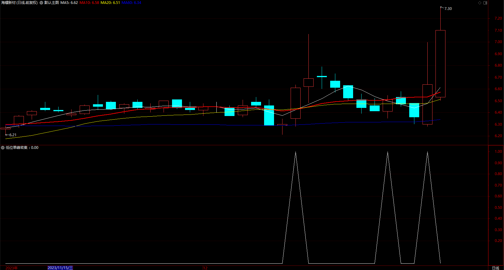The width and height of the screenshot is (504, 270).
Task: Click the 6.60 price axis label
Action: click(498, 89)
